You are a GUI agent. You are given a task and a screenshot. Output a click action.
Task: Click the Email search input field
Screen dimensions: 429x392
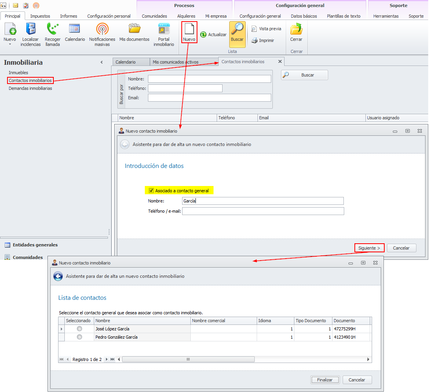210,98
